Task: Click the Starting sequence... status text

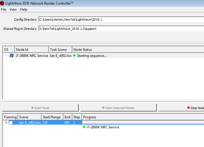Action: coord(92,56)
